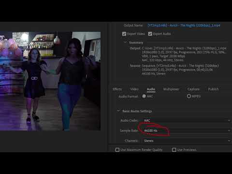Open the Channels dropdown showing Stereo

coord(187,141)
